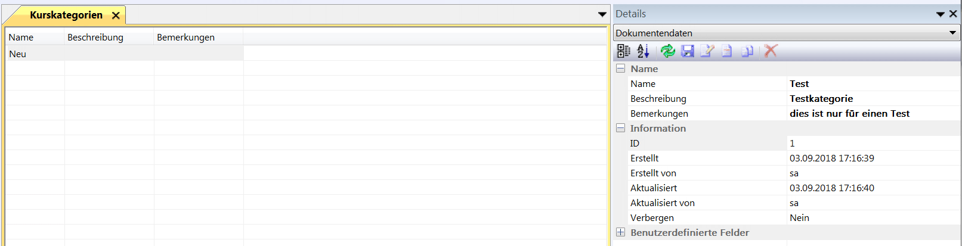Collapse the Name property group

[620, 68]
